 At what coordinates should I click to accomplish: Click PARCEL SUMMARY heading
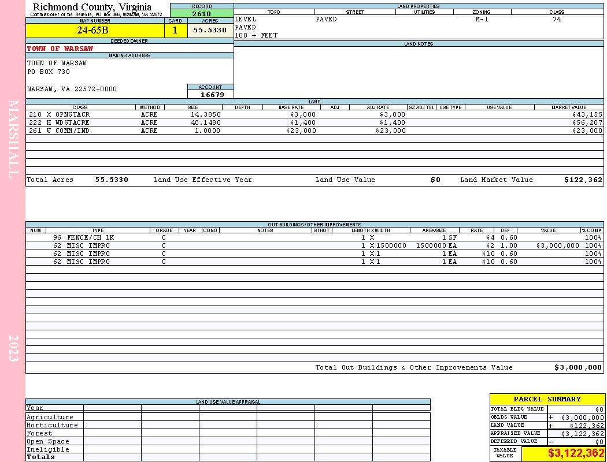click(547, 399)
